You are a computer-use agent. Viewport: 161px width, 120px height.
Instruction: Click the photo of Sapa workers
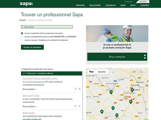(x=117, y=33)
